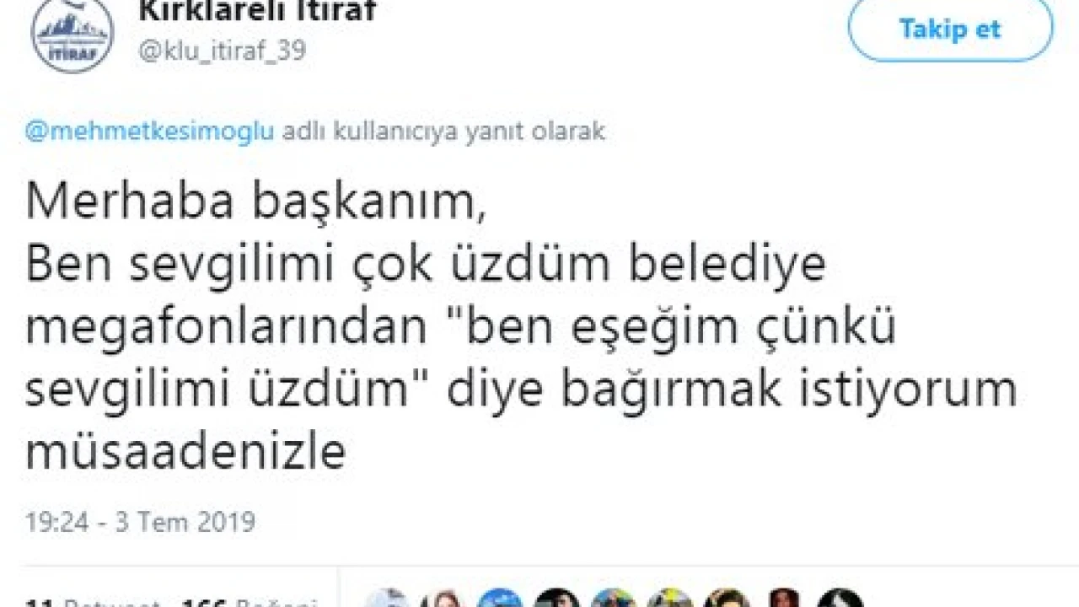Open the first liker avatar

387,599
